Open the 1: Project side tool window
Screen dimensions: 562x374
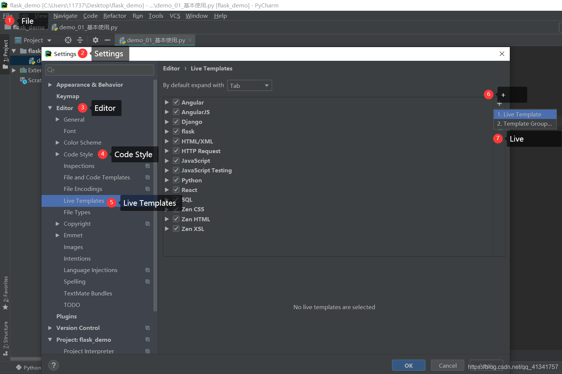point(5,54)
